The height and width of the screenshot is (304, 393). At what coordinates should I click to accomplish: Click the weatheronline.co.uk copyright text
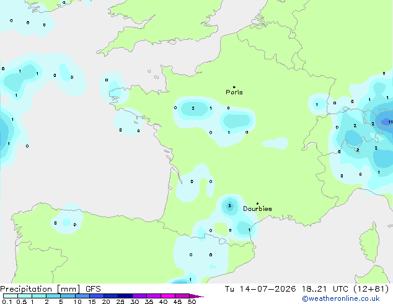[341, 298]
